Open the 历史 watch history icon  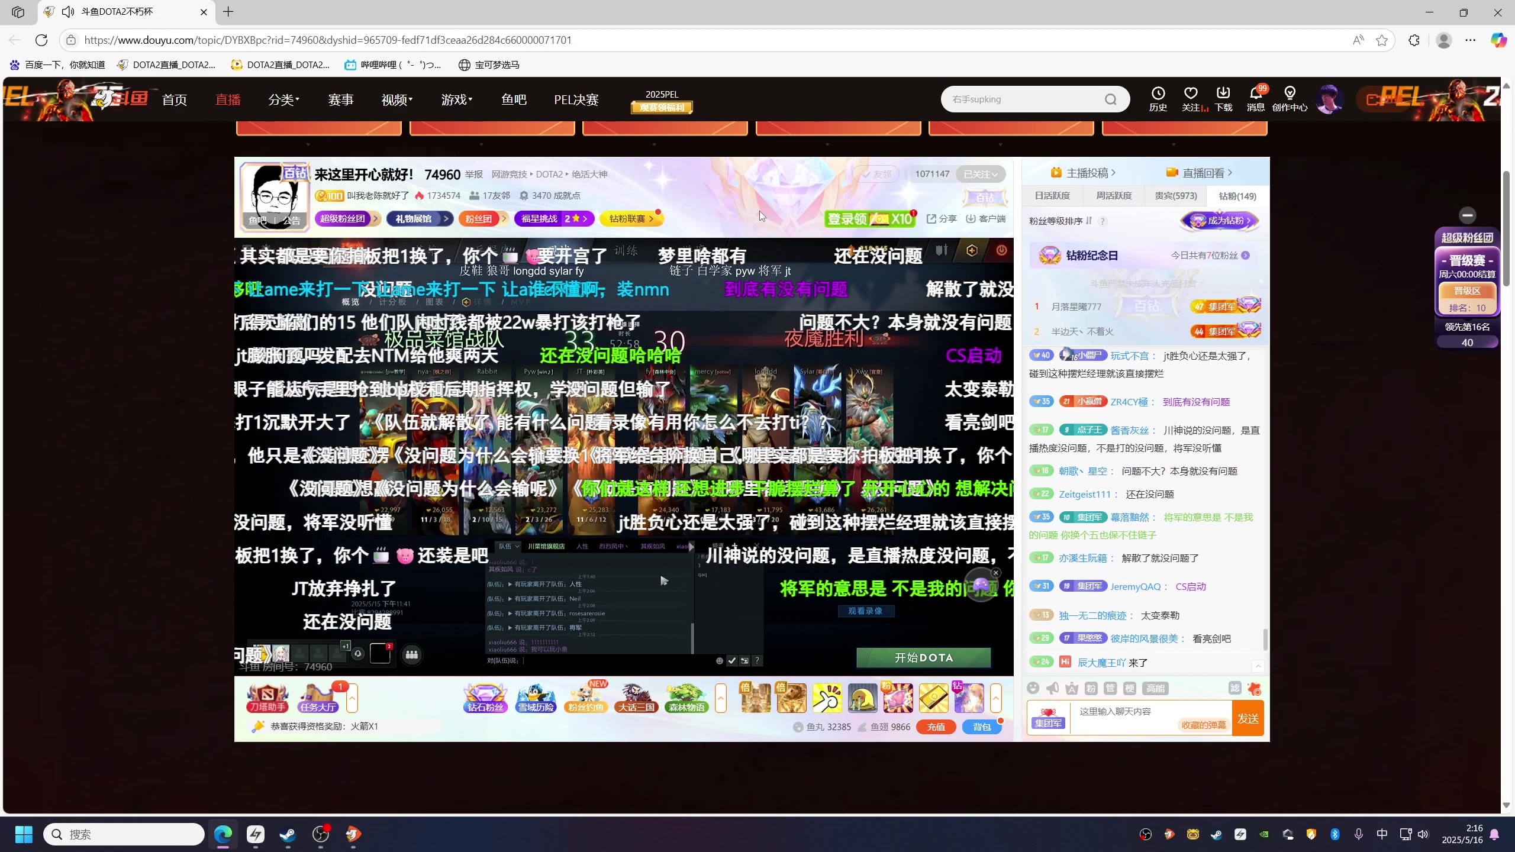point(1158,99)
